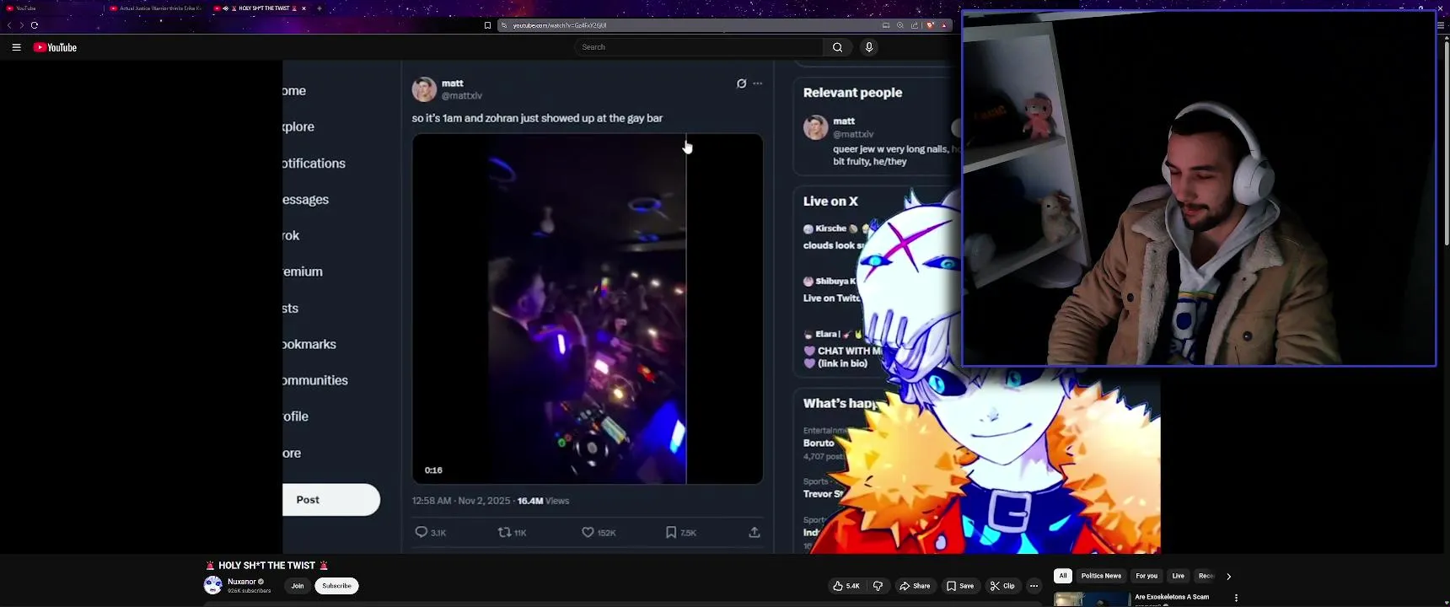Open options menu for Exoskeletons video
This screenshot has width=1450, height=607.
[x=1236, y=598]
